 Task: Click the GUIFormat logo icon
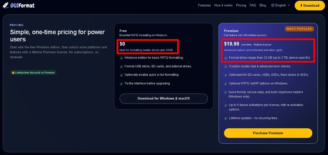[x=6, y=5]
